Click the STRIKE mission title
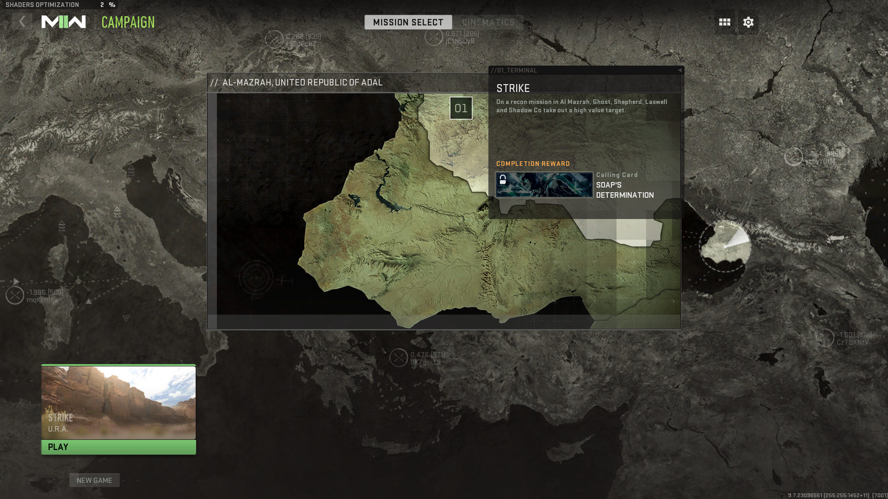This screenshot has height=499, width=888. tap(513, 88)
